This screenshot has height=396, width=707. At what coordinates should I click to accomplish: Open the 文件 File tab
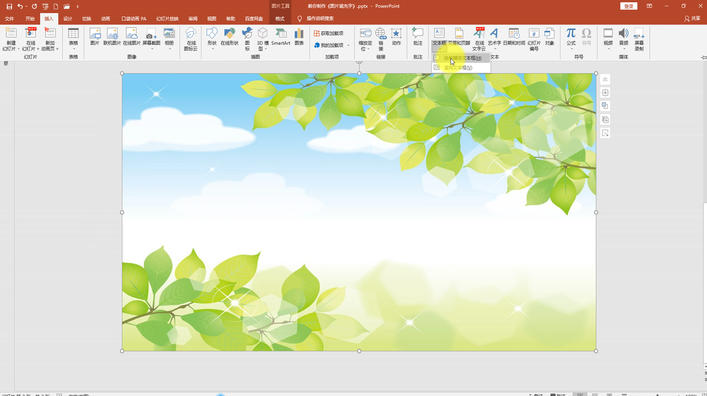click(9, 19)
